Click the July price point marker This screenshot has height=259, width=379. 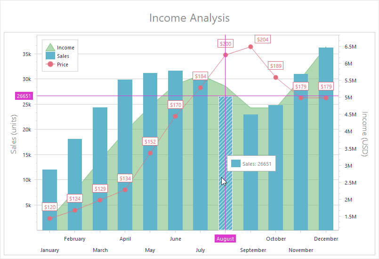[x=201, y=88]
